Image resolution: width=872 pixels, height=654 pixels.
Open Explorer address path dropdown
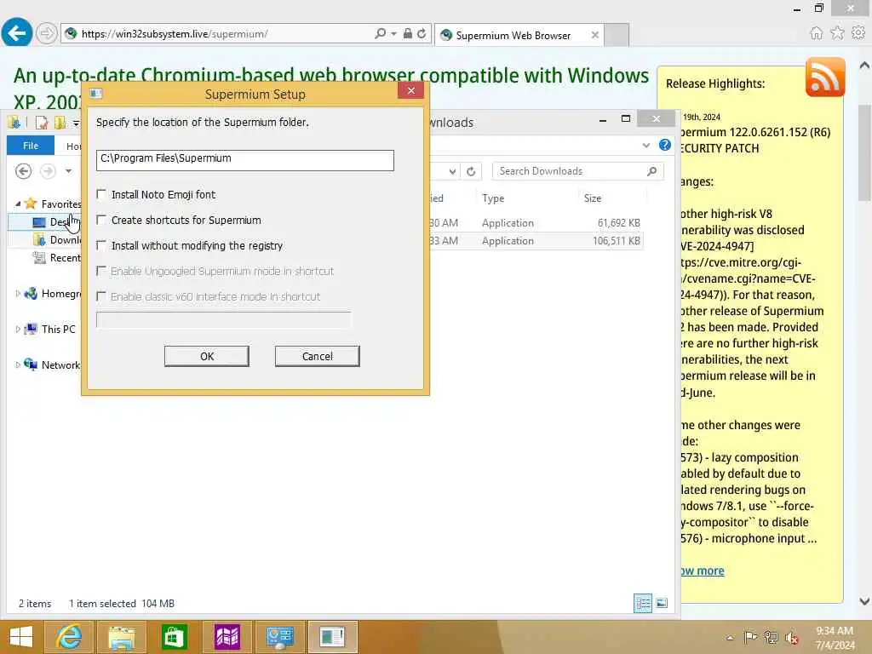(x=453, y=171)
